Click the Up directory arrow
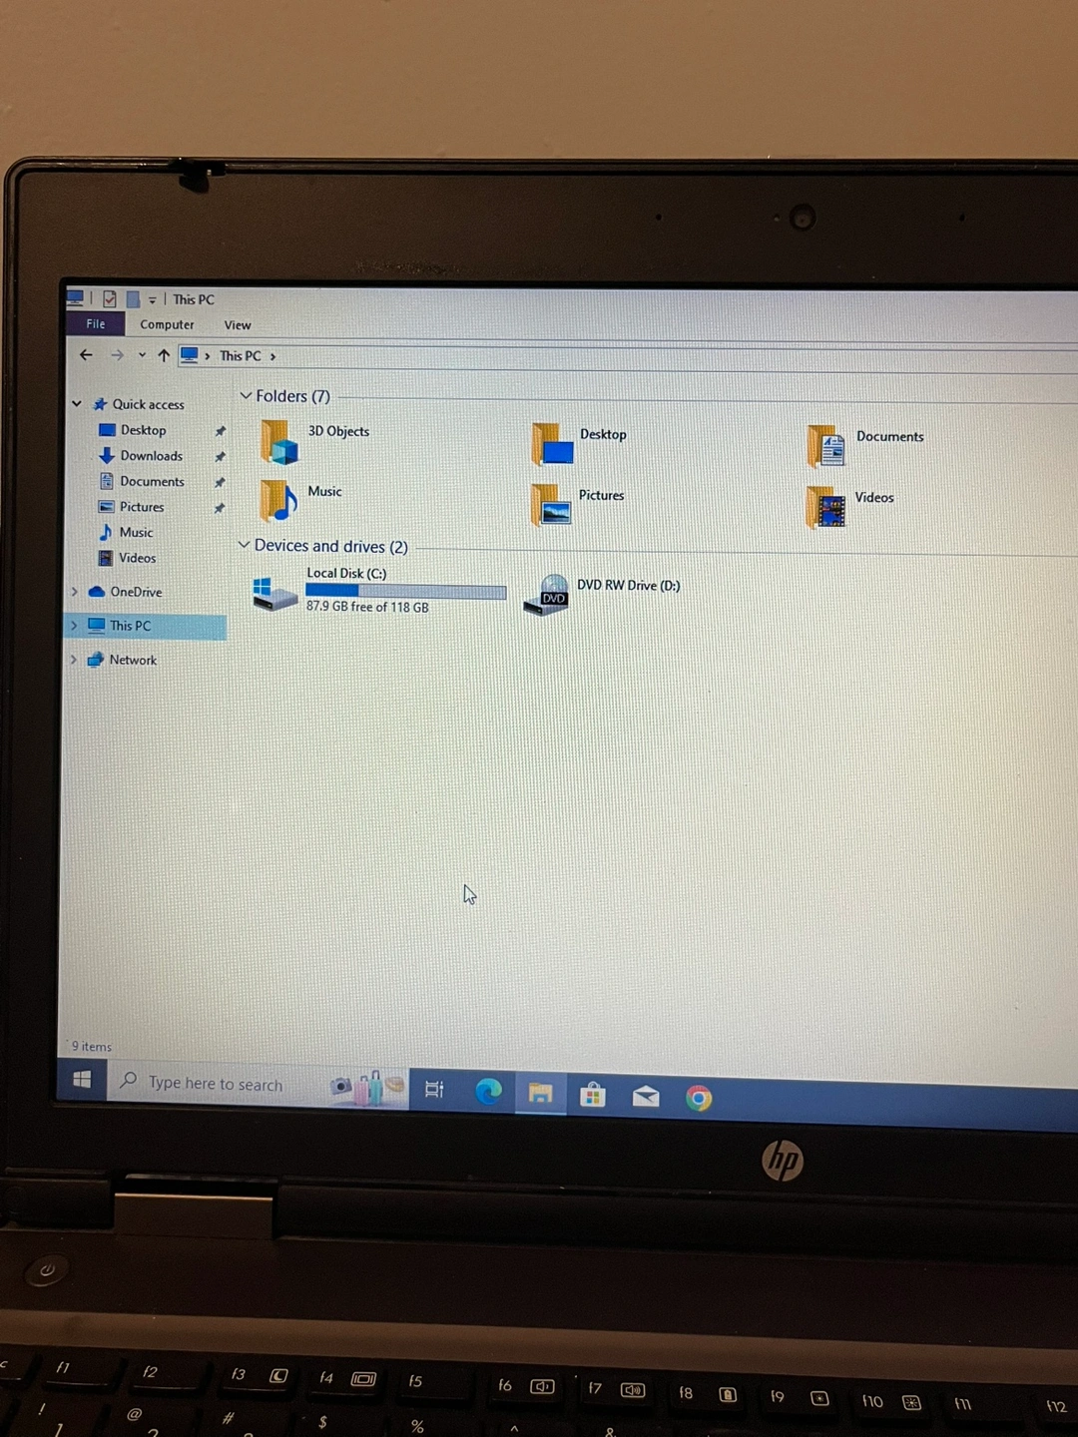This screenshot has height=1437, width=1078. [x=164, y=355]
